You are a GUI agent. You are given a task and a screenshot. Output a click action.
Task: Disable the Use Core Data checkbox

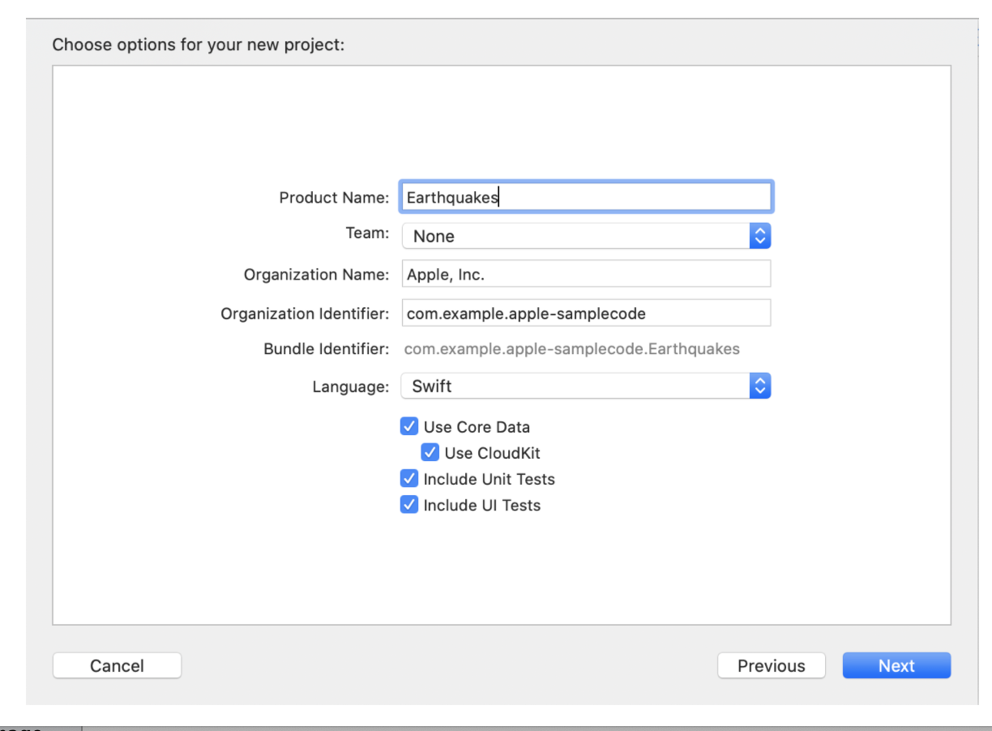point(409,426)
